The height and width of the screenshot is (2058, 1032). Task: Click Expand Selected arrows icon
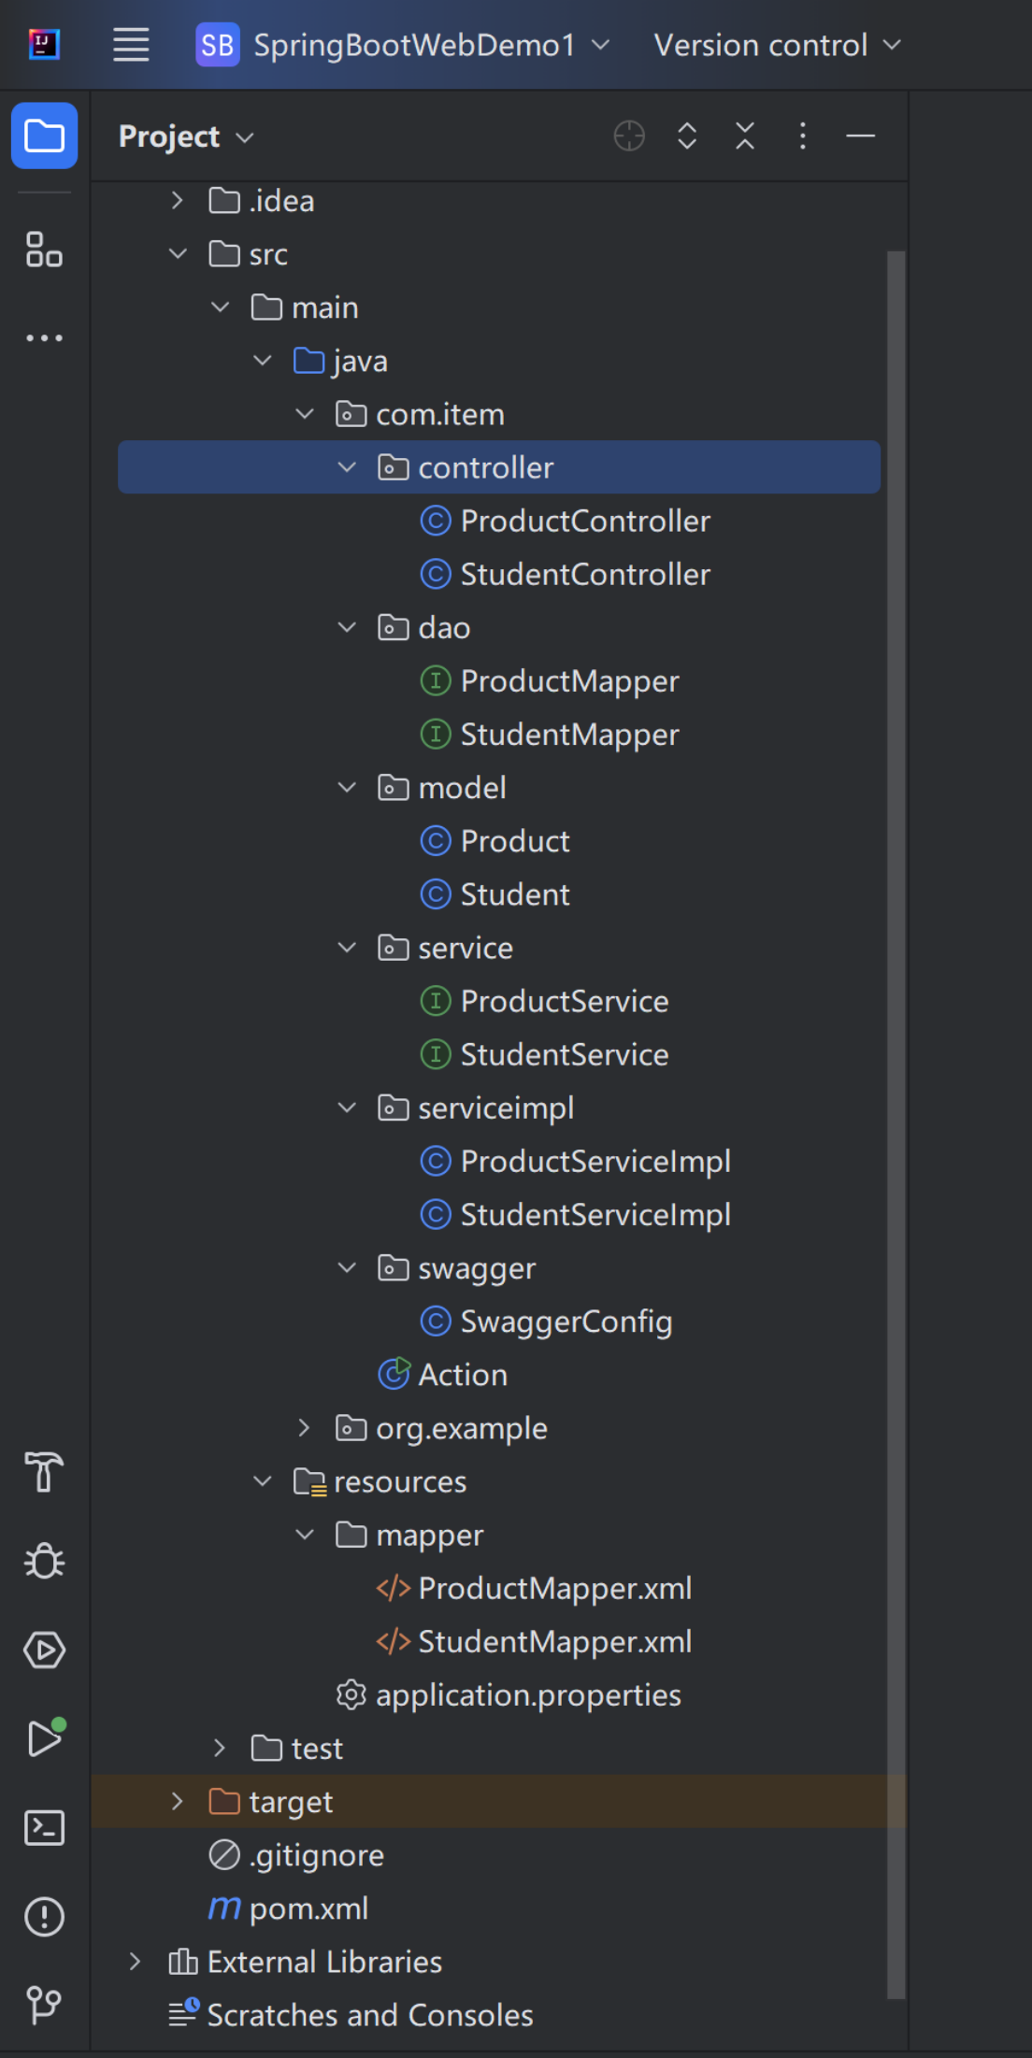coord(687,136)
